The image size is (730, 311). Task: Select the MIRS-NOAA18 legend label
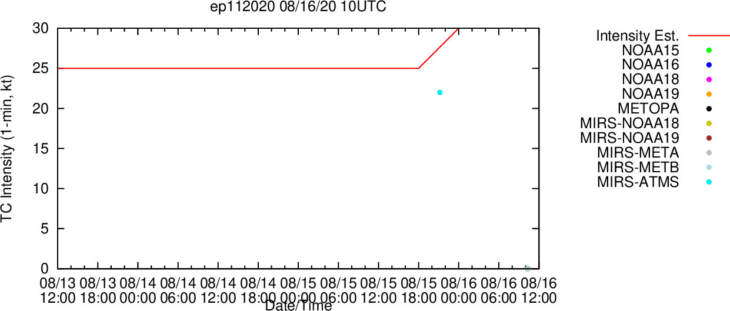click(629, 123)
